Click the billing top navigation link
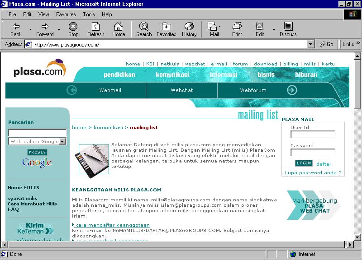 click(x=291, y=64)
